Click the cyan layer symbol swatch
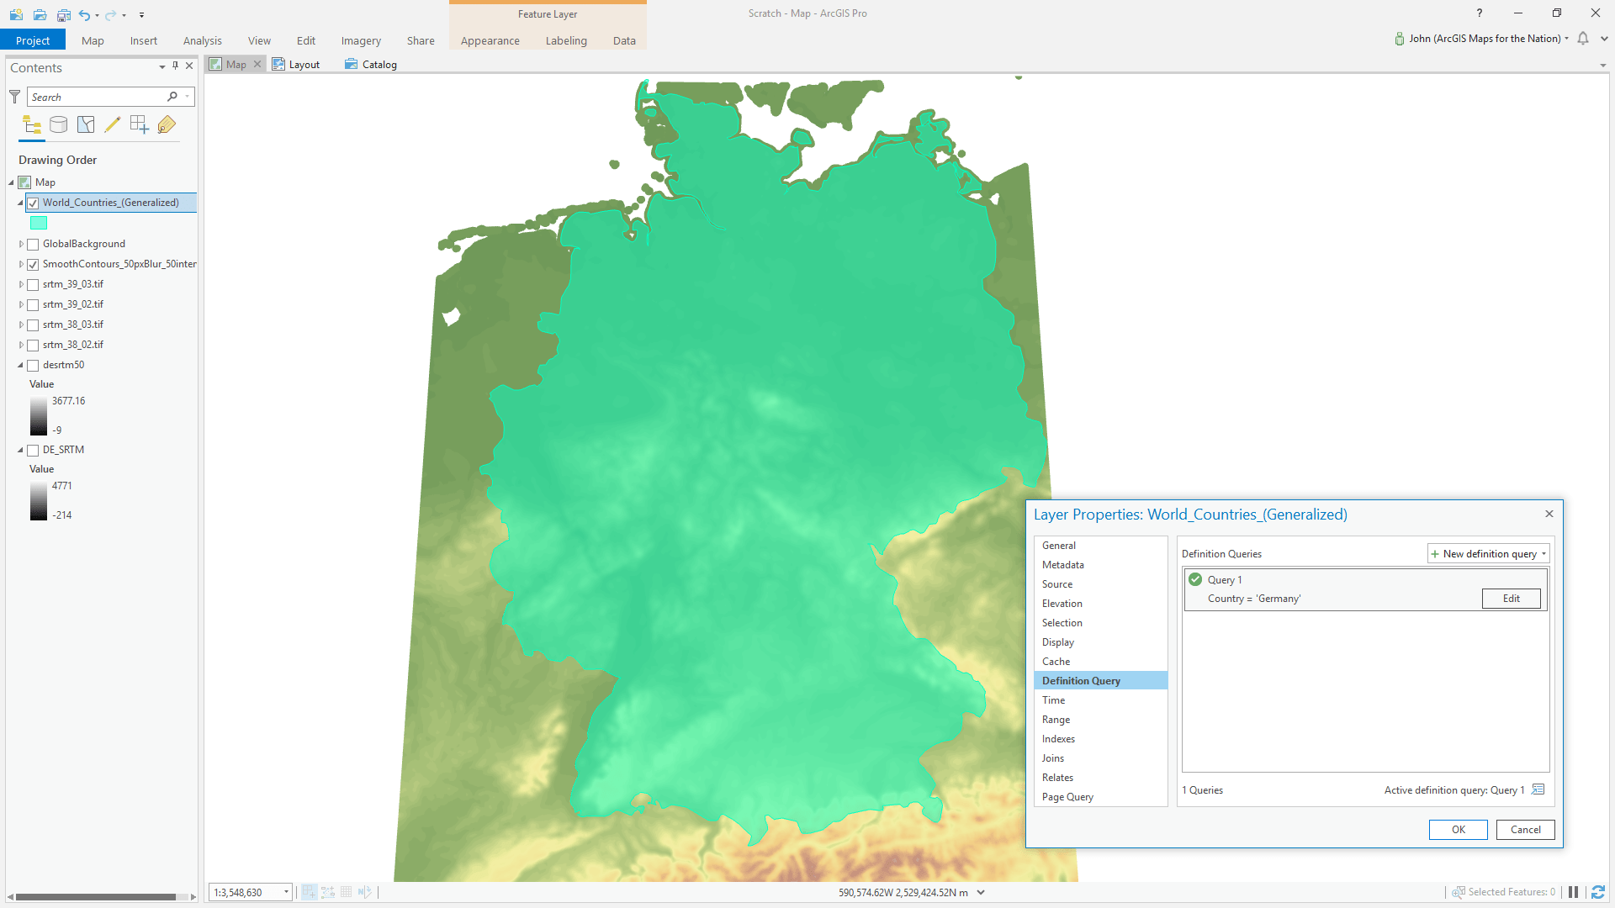 [x=39, y=223]
